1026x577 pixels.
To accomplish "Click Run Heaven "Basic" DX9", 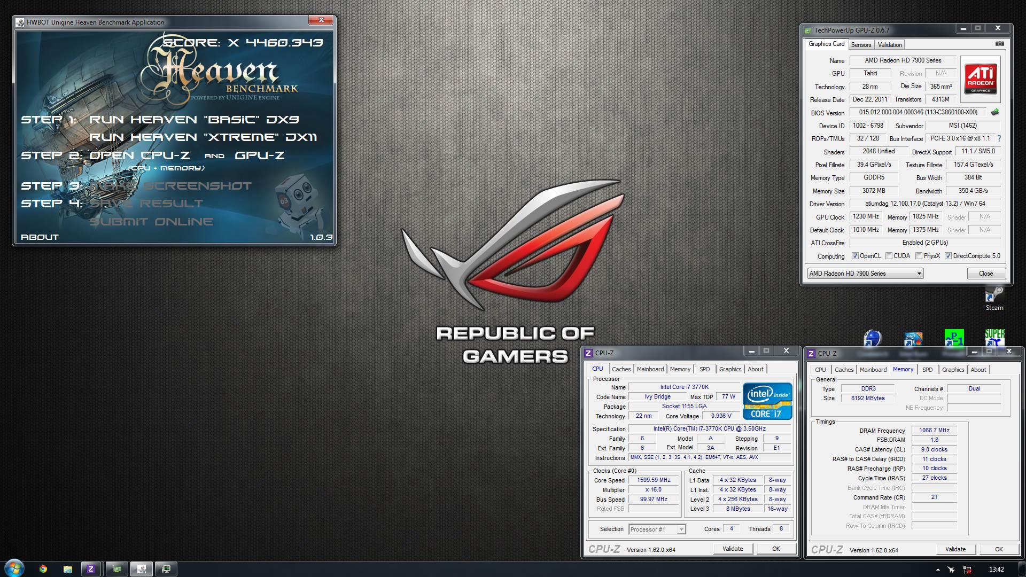I will tap(194, 120).
